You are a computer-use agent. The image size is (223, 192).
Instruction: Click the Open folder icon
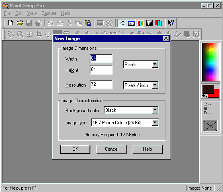[x=20, y=23]
